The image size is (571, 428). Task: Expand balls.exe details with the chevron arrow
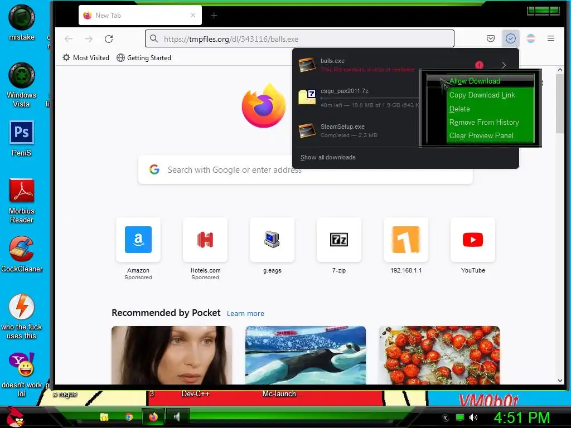(504, 65)
